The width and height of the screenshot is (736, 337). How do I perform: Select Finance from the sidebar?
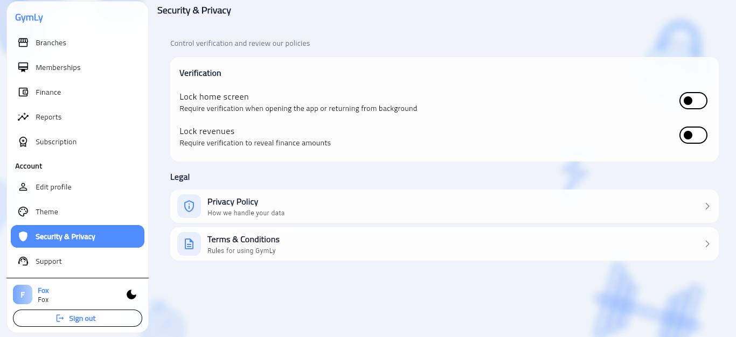(78, 92)
